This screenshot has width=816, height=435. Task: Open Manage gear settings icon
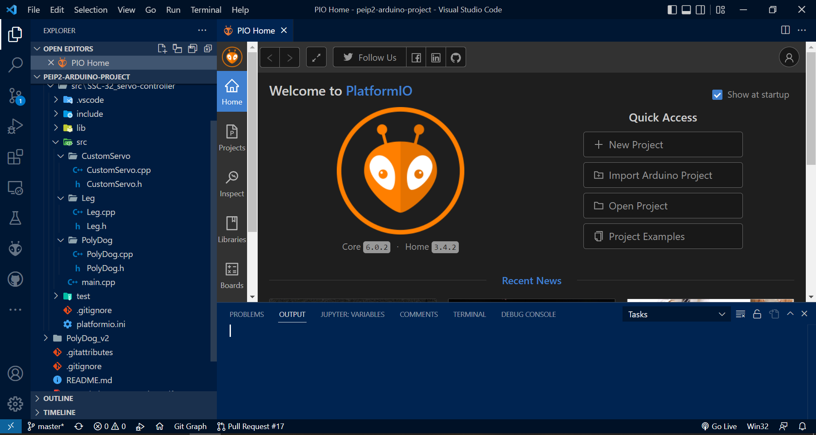15,404
